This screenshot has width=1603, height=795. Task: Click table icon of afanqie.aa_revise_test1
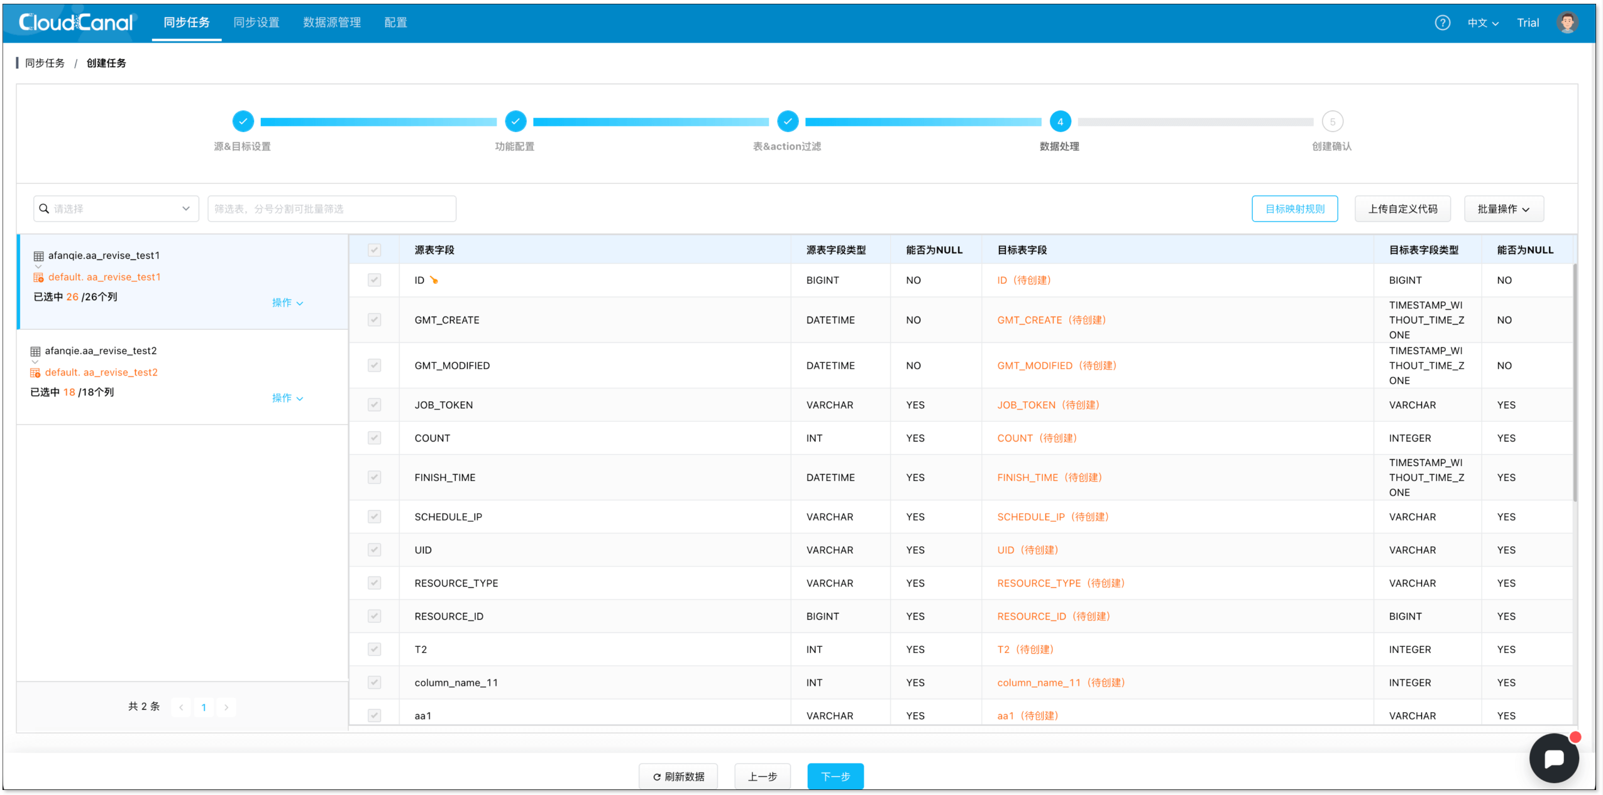tap(38, 256)
